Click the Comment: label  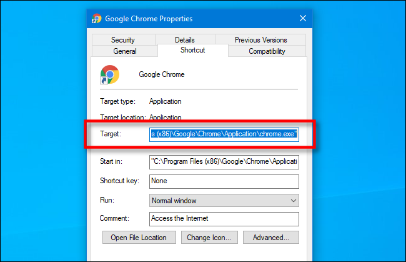click(x=114, y=218)
